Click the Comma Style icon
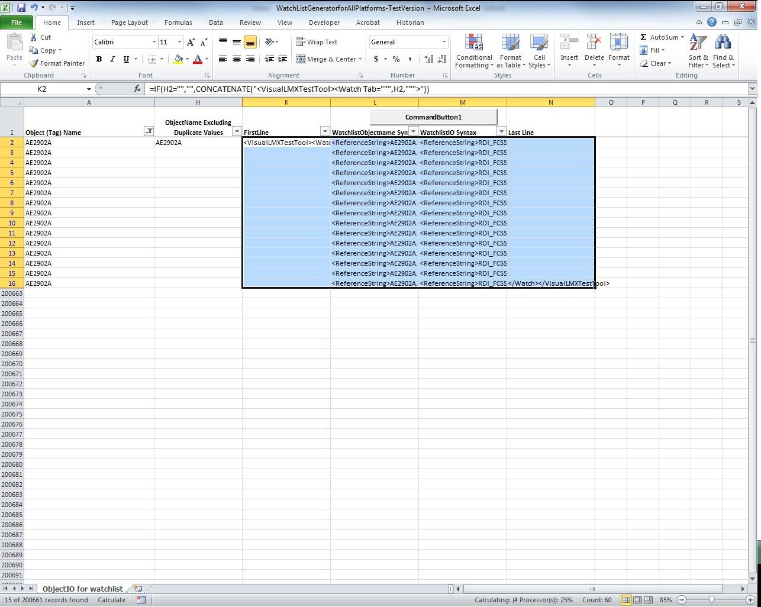 (x=411, y=59)
